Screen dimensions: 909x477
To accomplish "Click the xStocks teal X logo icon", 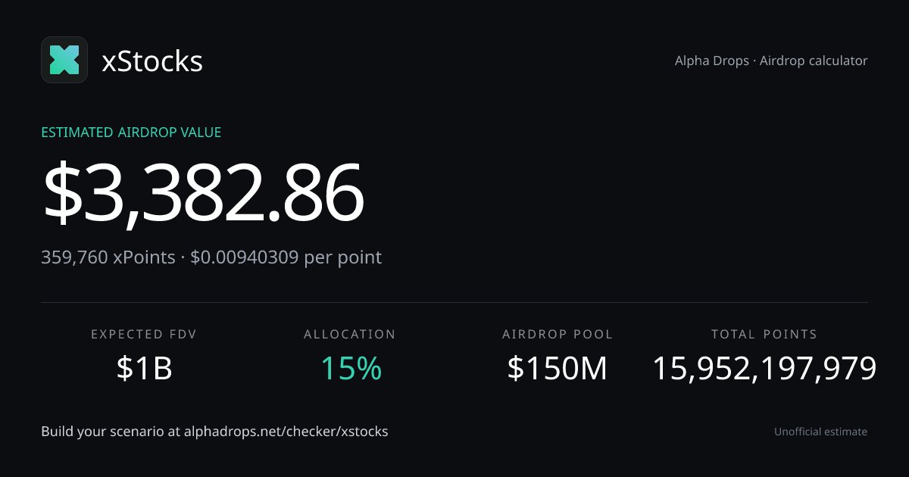I will (x=64, y=60).
